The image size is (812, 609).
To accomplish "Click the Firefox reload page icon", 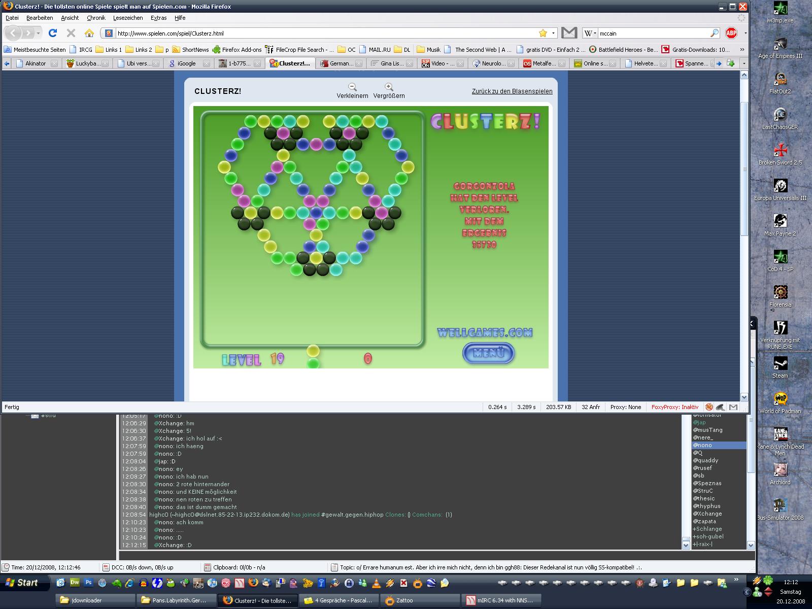I will pyautogui.click(x=52, y=33).
